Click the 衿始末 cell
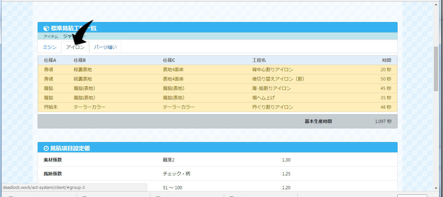This screenshot has height=197, width=443. [x=51, y=107]
